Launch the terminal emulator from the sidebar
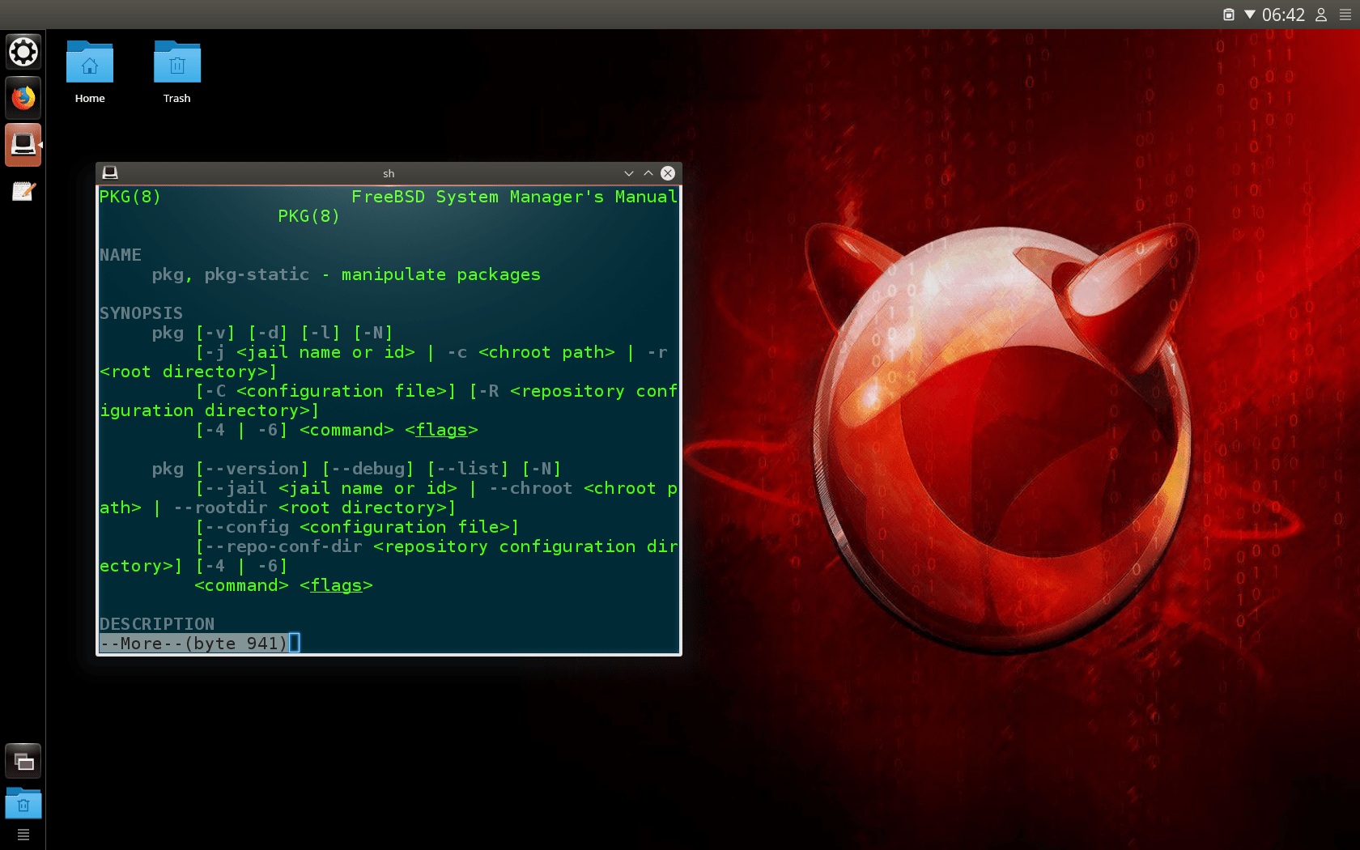Viewport: 1360px width, 850px height. [23, 145]
